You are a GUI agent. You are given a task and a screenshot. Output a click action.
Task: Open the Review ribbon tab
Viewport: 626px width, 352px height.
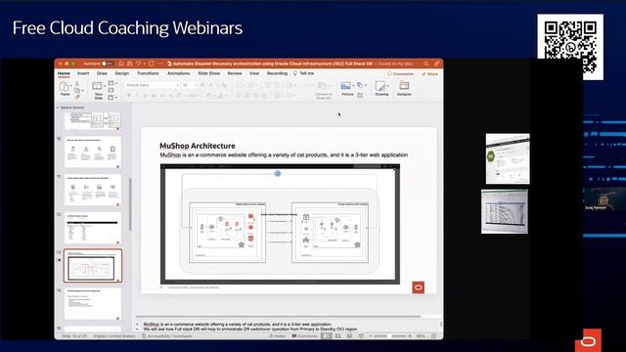tap(235, 73)
